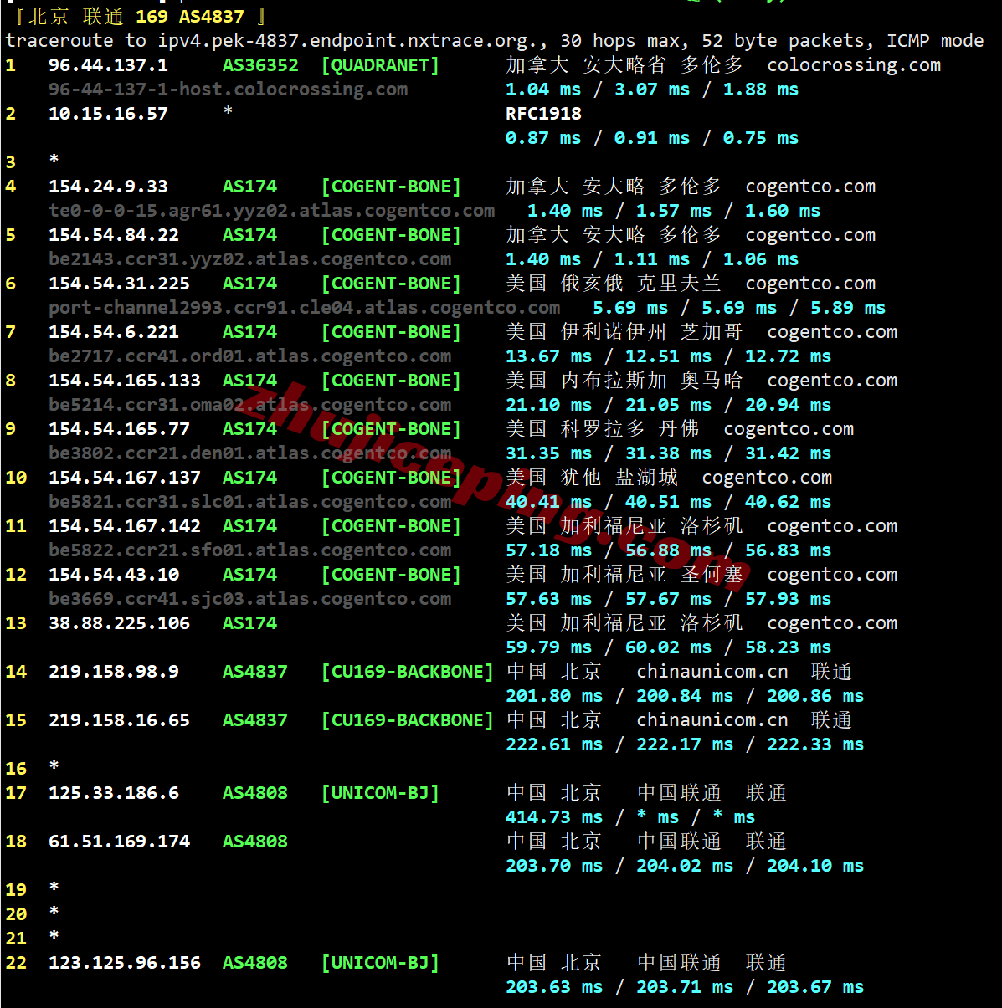Select latency 59.79 ms on hop 13
The width and height of the screenshot is (1002, 1008).
point(548,647)
